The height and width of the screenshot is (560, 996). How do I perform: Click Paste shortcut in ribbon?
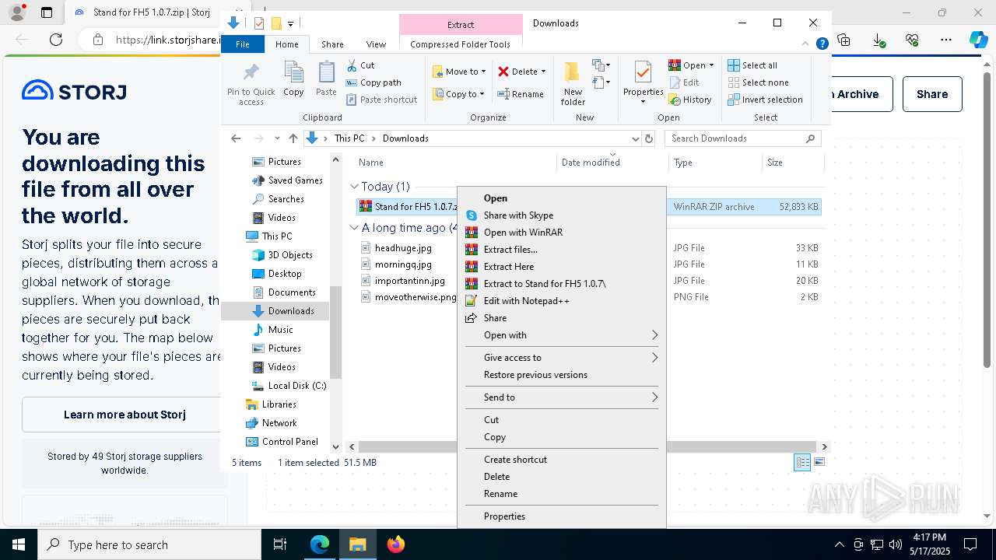tap(381, 100)
